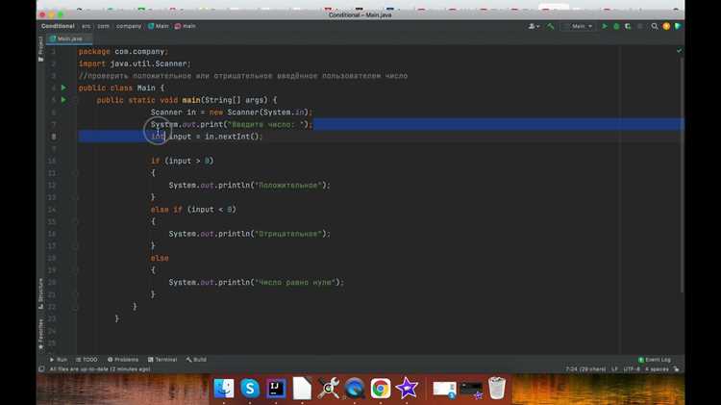Open Search Everywhere magnifier icon
Image resolution: width=721 pixels, height=405 pixels.
[x=655, y=26]
